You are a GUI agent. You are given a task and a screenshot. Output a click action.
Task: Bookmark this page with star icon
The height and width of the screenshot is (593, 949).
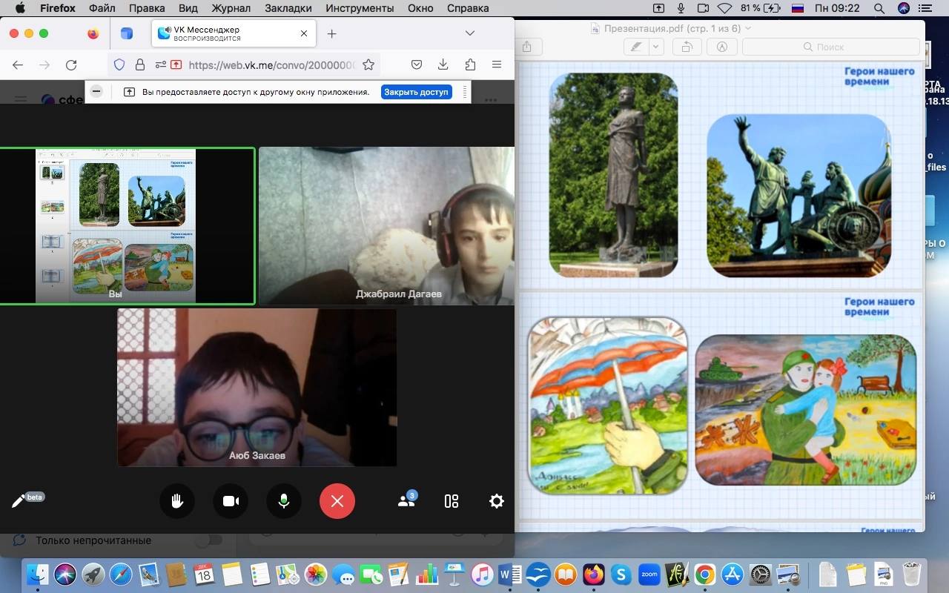tap(368, 64)
